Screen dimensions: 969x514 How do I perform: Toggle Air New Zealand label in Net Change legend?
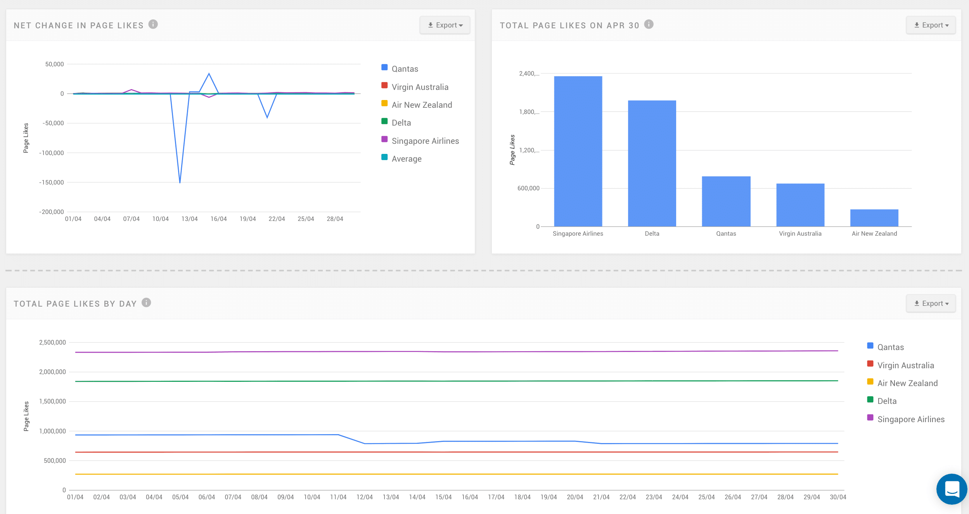click(422, 105)
